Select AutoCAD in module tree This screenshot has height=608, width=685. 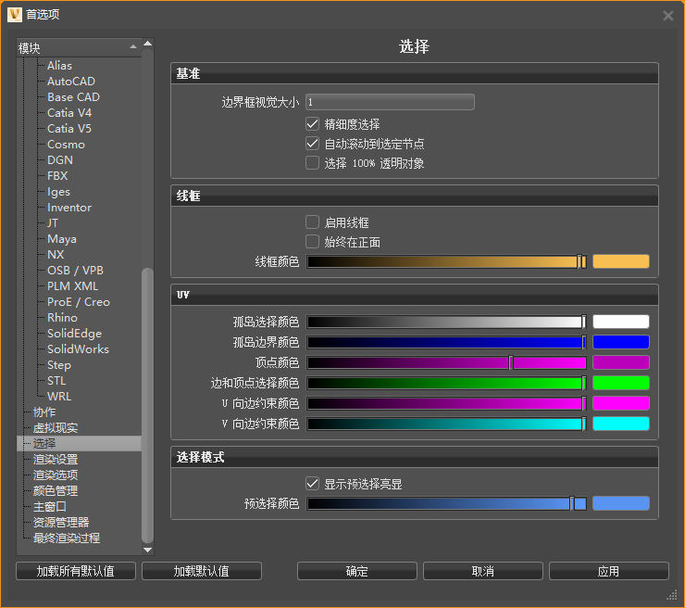[x=71, y=82]
